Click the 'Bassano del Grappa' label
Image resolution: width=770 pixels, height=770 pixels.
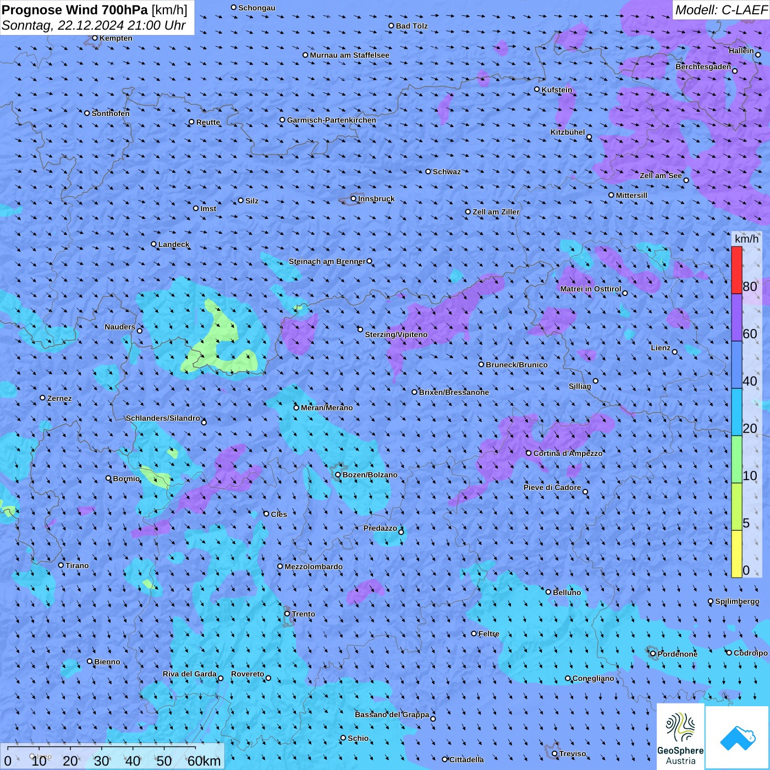pyautogui.click(x=392, y=714)
